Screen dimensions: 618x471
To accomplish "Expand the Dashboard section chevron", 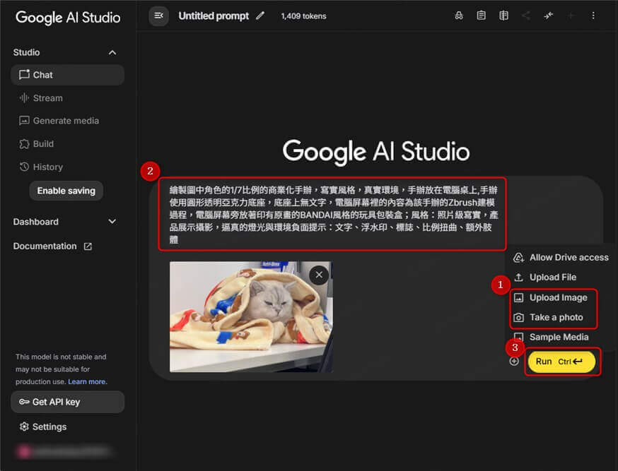I will pyautogui.click(x=112, y=222).
